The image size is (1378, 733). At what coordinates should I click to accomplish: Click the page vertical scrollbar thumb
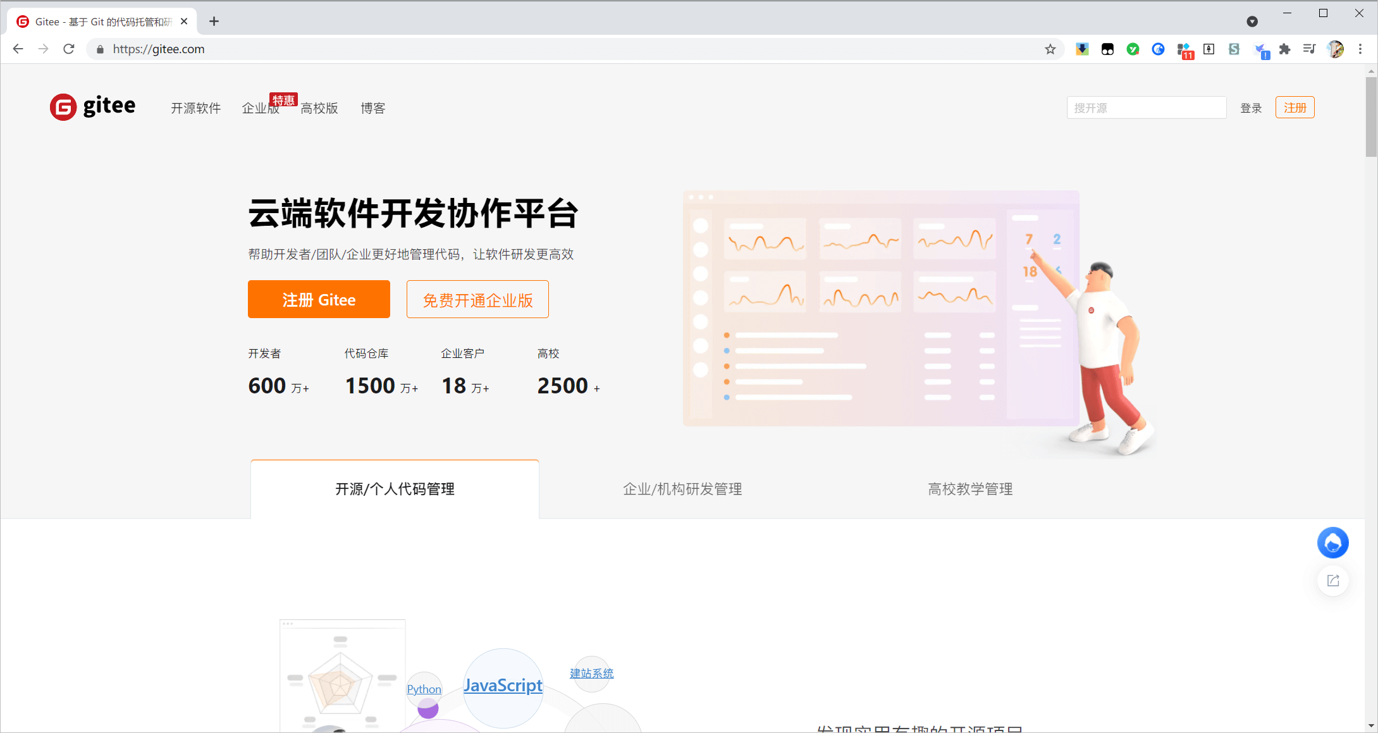click(x=1371, y=117)
